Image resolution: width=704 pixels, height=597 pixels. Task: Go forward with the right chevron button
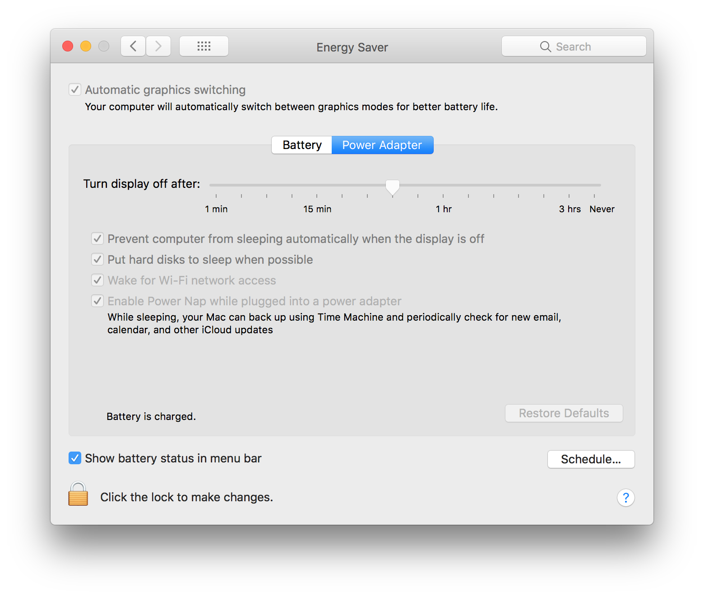158,46
